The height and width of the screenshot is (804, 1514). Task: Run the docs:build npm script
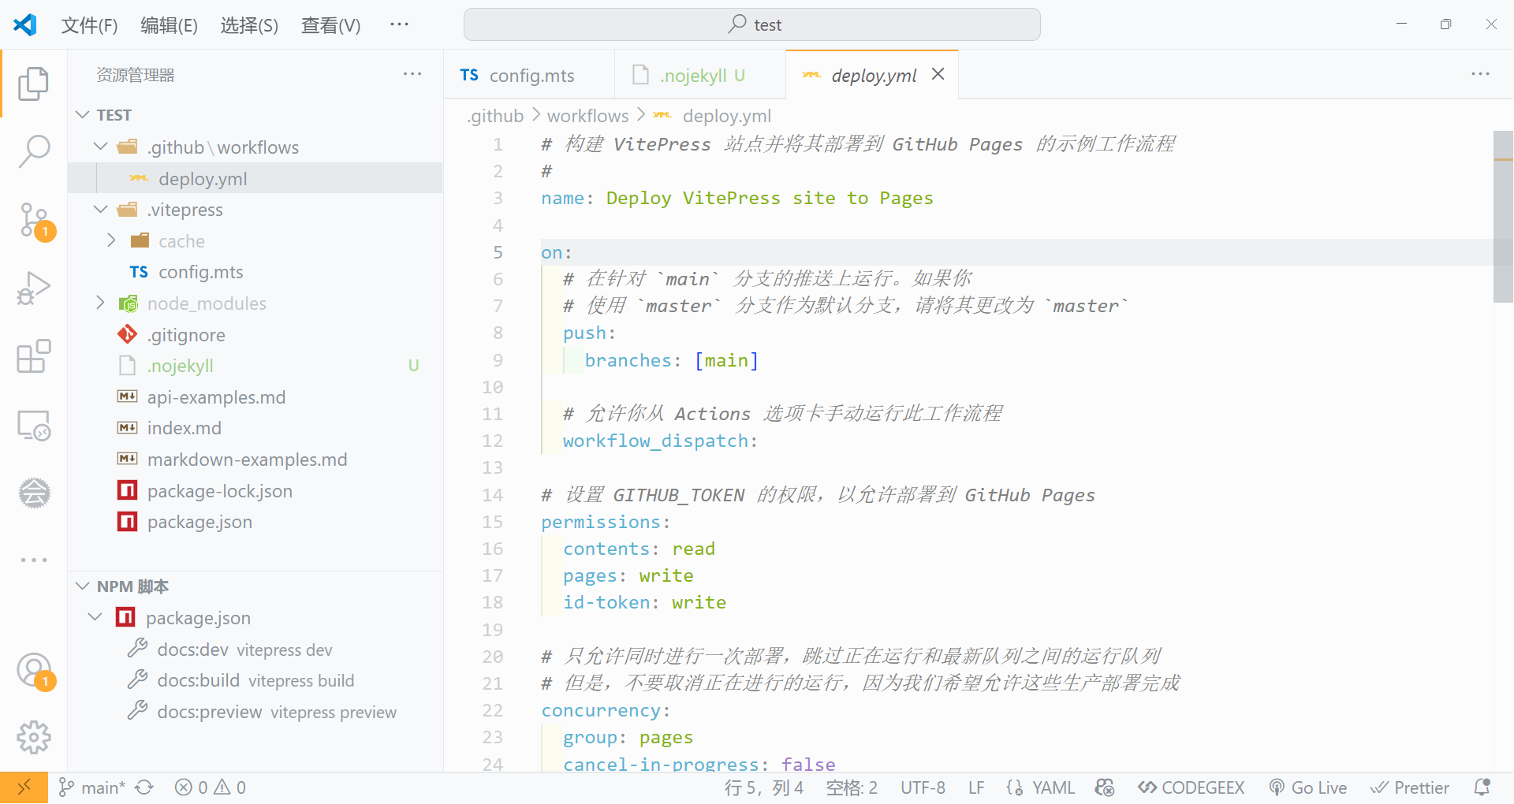click(x=255, y=680)
